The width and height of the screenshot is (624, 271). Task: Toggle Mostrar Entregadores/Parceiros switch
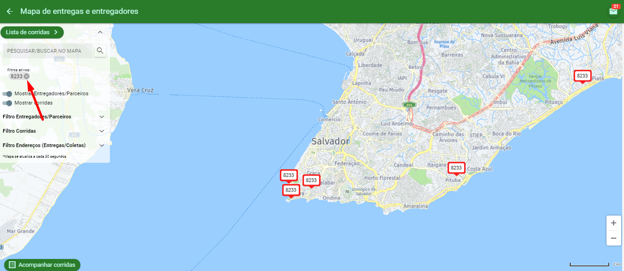7,94
